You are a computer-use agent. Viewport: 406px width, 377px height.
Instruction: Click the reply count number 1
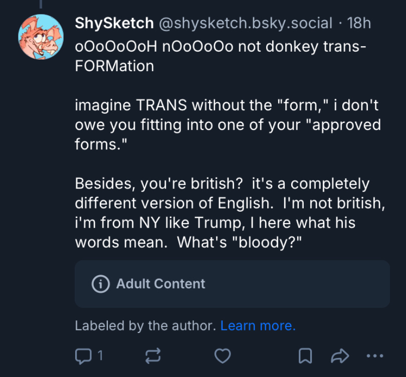click(100, 356)
